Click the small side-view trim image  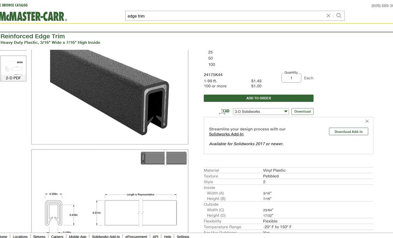(163, 158)
